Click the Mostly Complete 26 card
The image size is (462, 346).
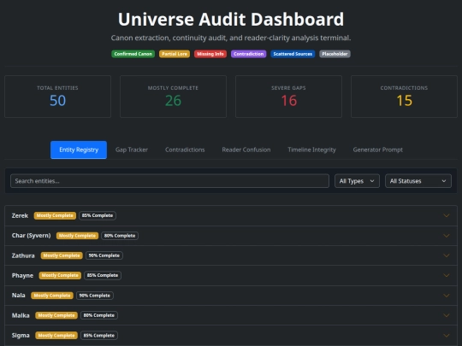tap(173, 97)
